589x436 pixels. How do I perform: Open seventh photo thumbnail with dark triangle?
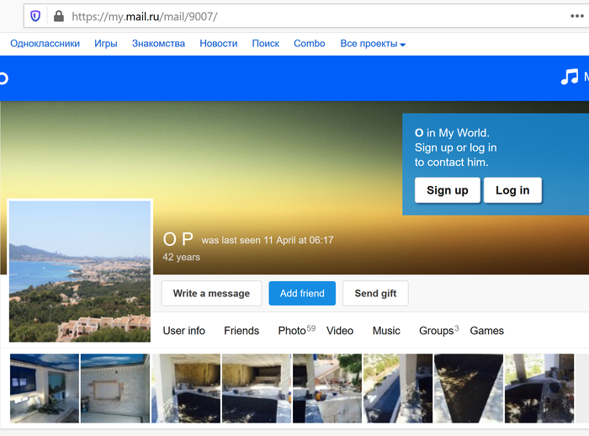pyautogui.click(x=469, y=388)
